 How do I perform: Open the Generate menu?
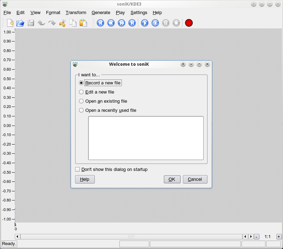pyautogui.click(x=101, y=13)
